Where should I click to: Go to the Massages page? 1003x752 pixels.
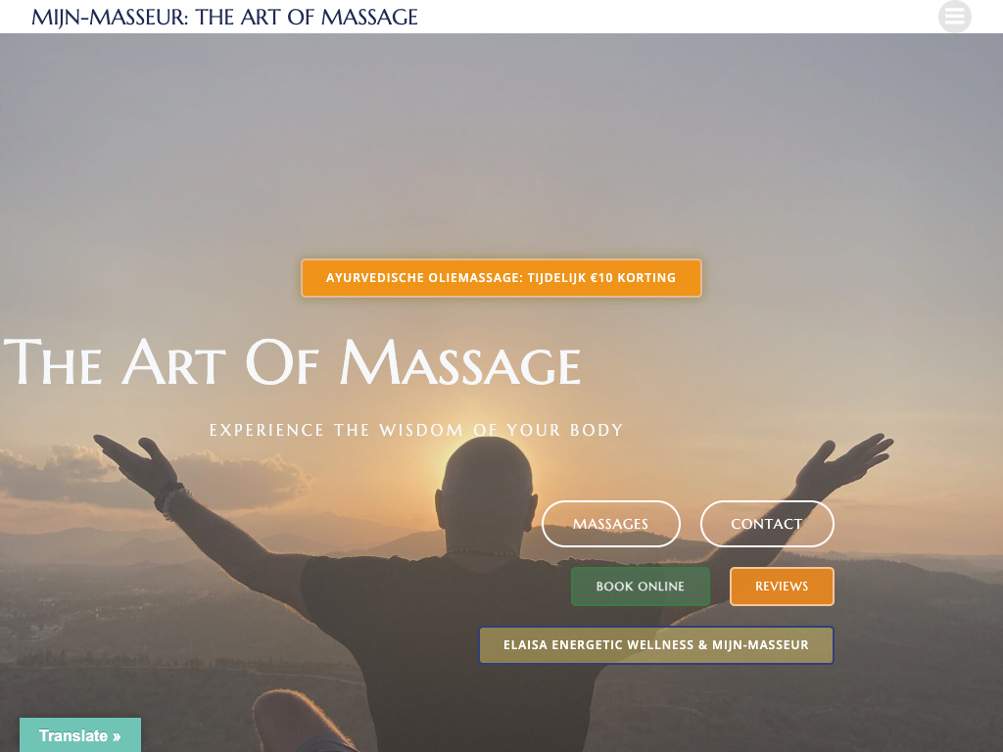click(611, 524)
